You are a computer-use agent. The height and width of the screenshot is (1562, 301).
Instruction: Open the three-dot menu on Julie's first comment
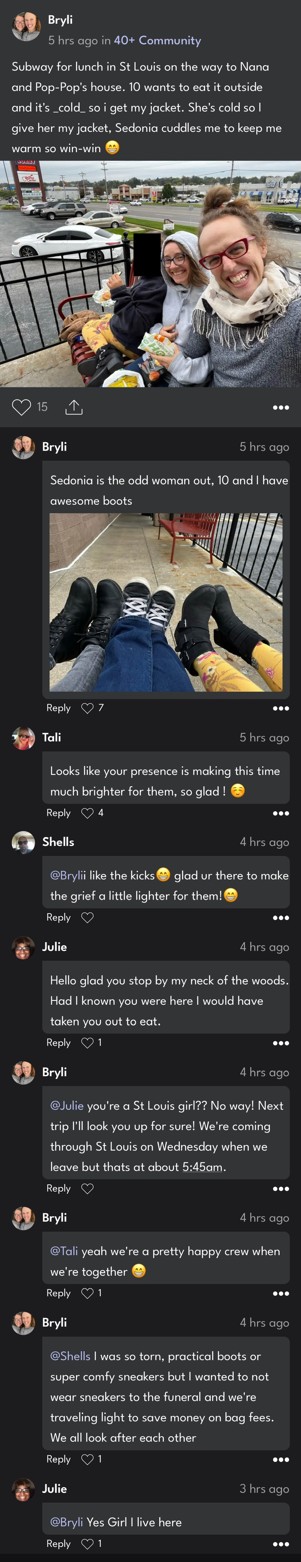pos(280,1043)
